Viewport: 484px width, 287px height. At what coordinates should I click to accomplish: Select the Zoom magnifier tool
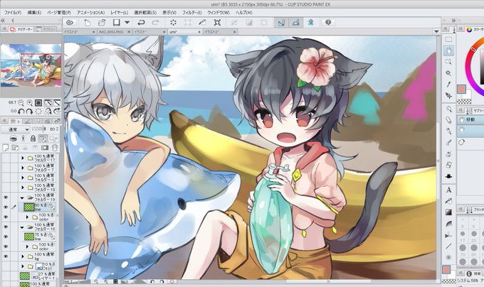pos(448,109)
